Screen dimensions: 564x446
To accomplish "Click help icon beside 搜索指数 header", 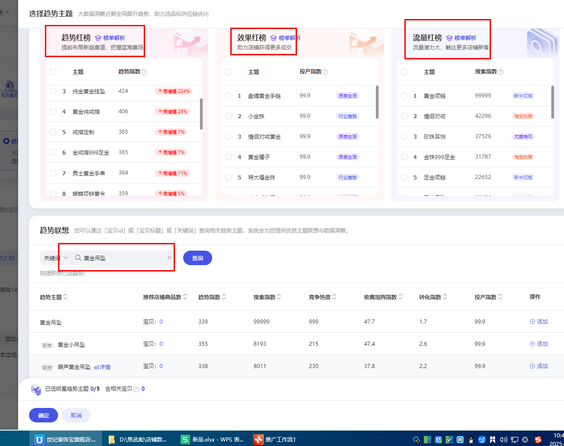I will pos(501,72).
